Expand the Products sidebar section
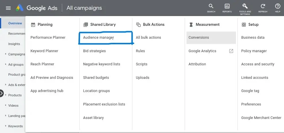The width and height of the screenshot is (284, 133). pos(6,95)
